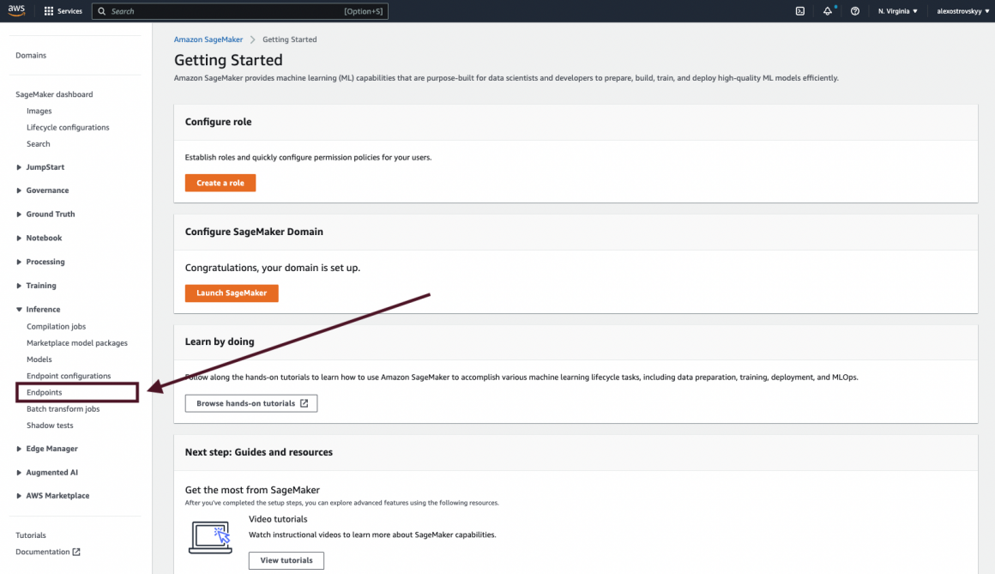Click the Documentation external link icon

(x=76, y=552)
